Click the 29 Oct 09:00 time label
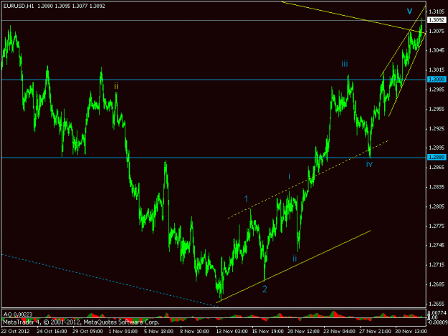 (x=87, y=332)
